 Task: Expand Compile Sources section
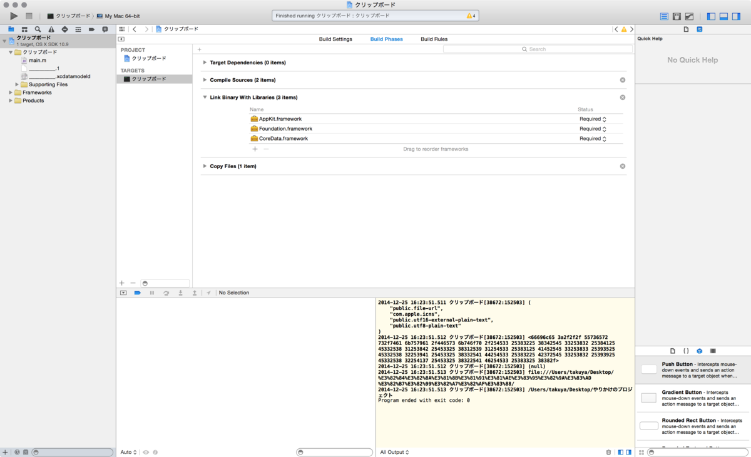205,80
